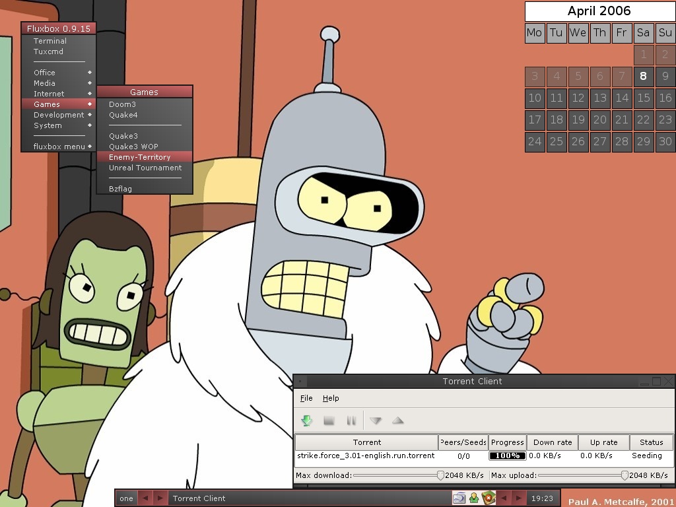The height and width of the screenshot is (507, 676).
Task: Expand the Internet submenu
Action: tap(58, 94)
